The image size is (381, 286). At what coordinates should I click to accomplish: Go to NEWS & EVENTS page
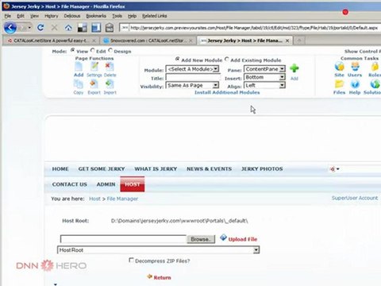[210, 169]
